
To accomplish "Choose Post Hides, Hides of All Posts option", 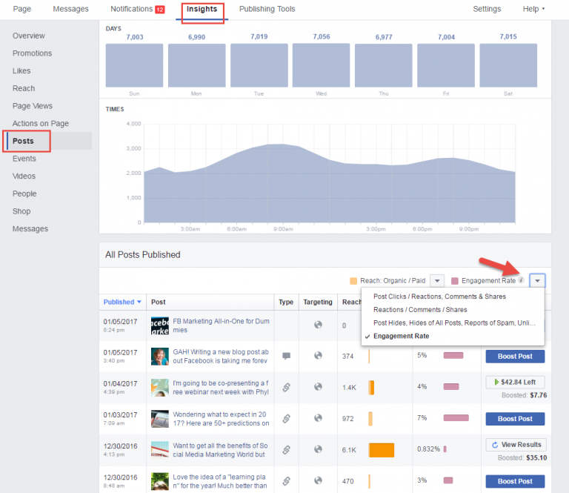I will coord(454,322).
